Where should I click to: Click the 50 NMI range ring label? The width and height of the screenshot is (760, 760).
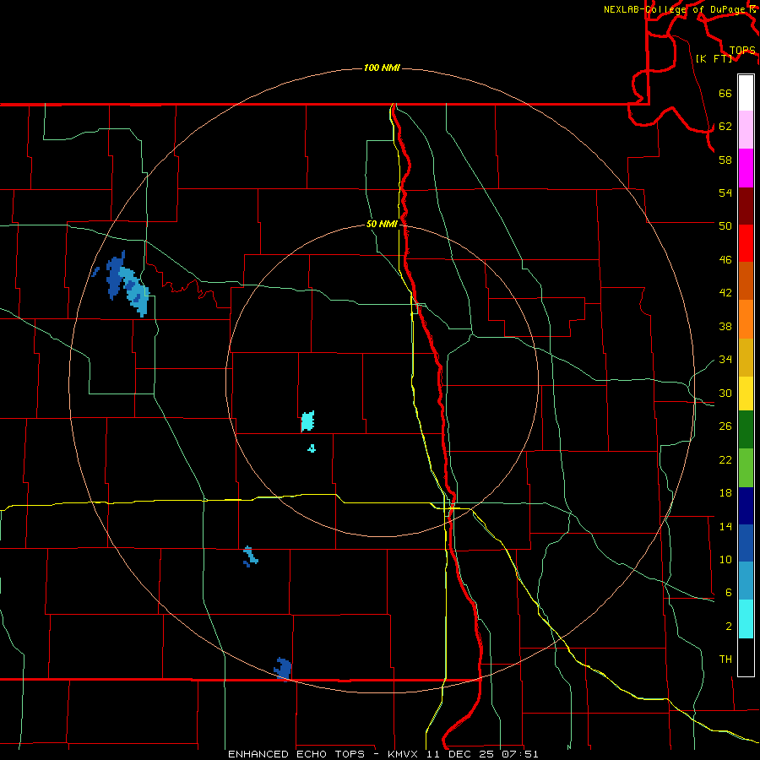[x=382, y=224]
